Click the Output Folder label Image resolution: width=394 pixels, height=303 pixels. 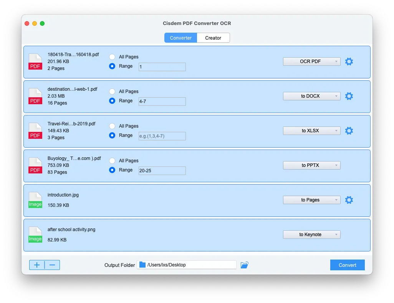119,265
